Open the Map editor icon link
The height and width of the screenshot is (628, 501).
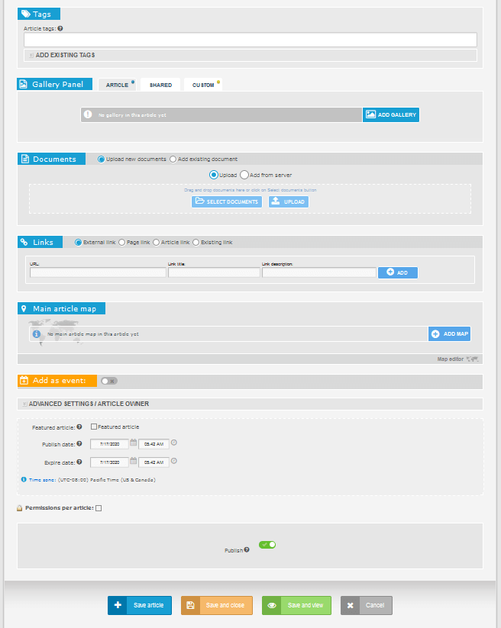474,359
